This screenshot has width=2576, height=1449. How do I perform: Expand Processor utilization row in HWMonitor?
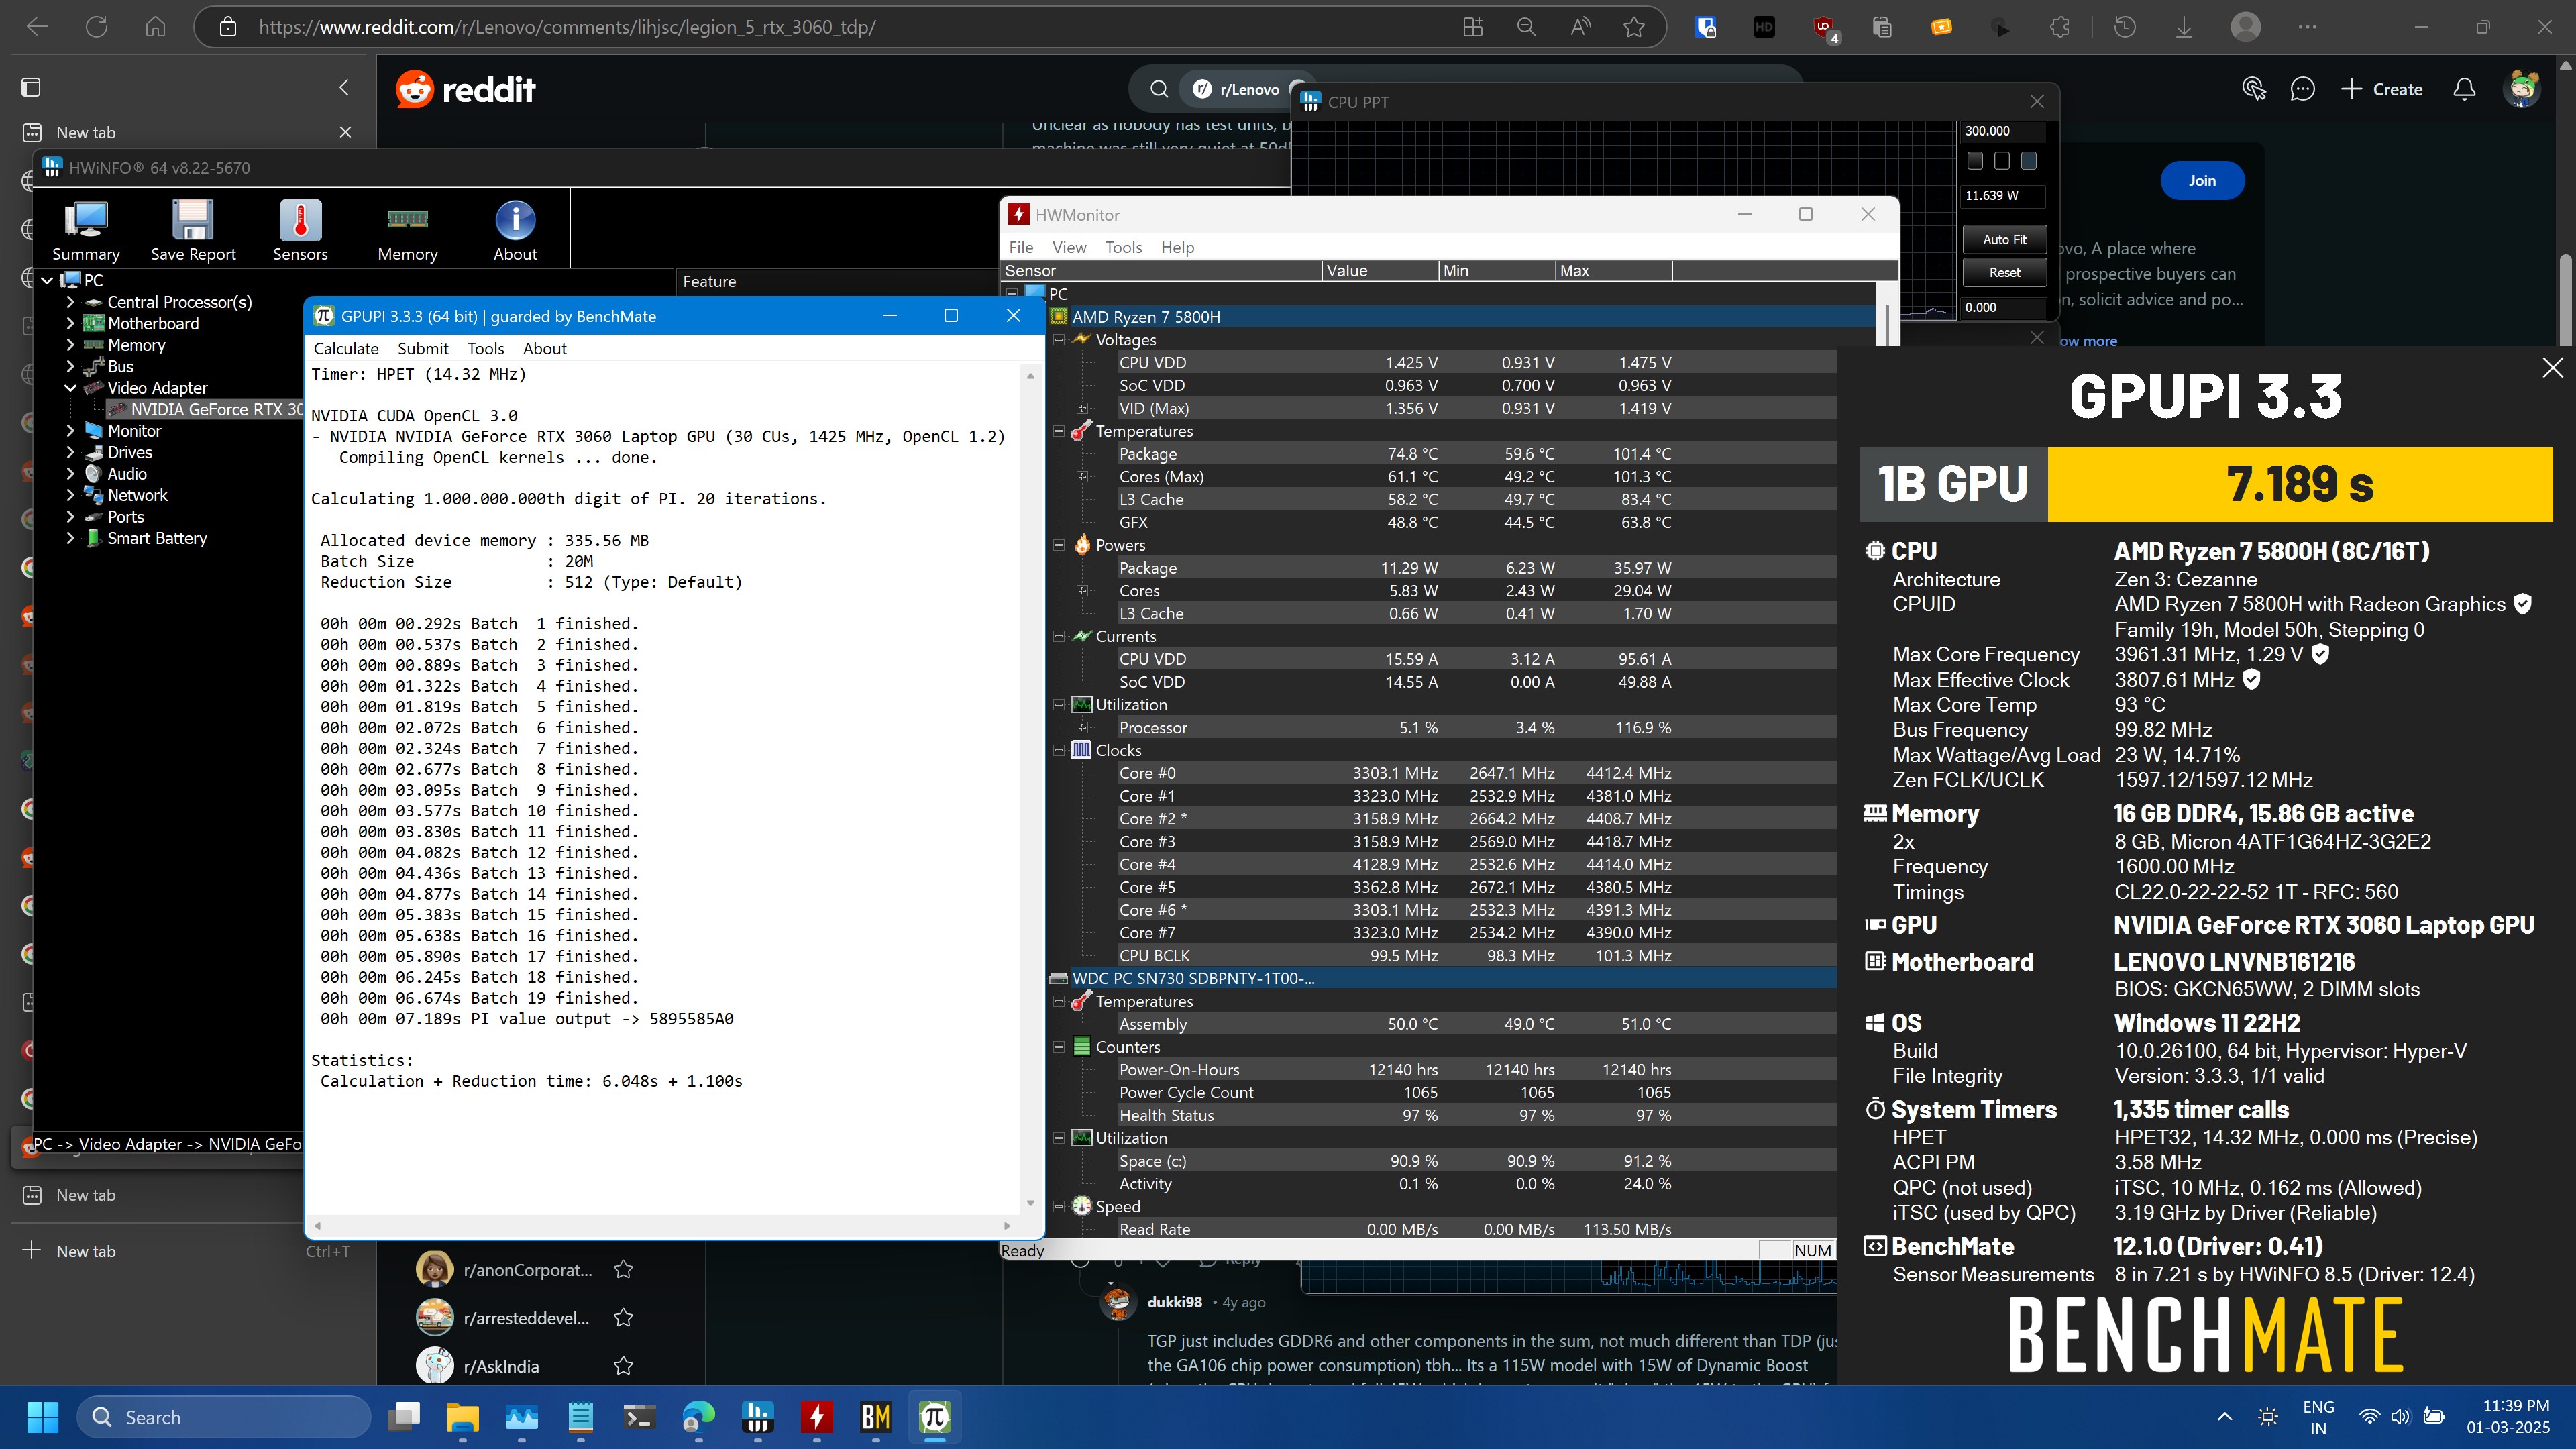click(1082, 727)
